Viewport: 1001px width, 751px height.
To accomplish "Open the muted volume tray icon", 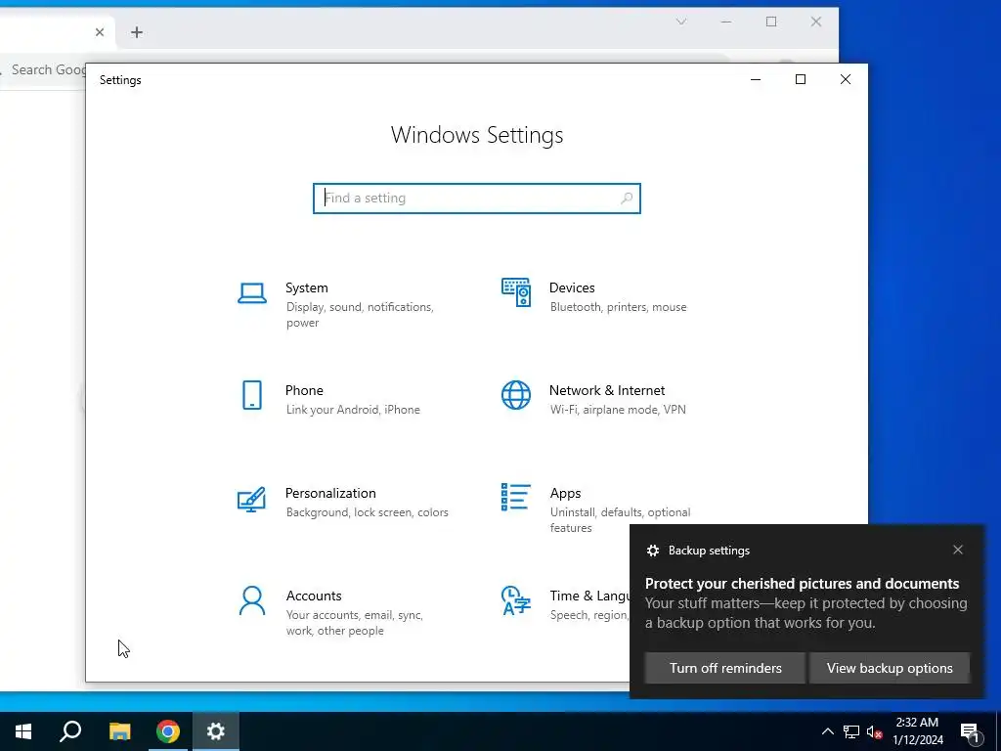I will point(874,731).
